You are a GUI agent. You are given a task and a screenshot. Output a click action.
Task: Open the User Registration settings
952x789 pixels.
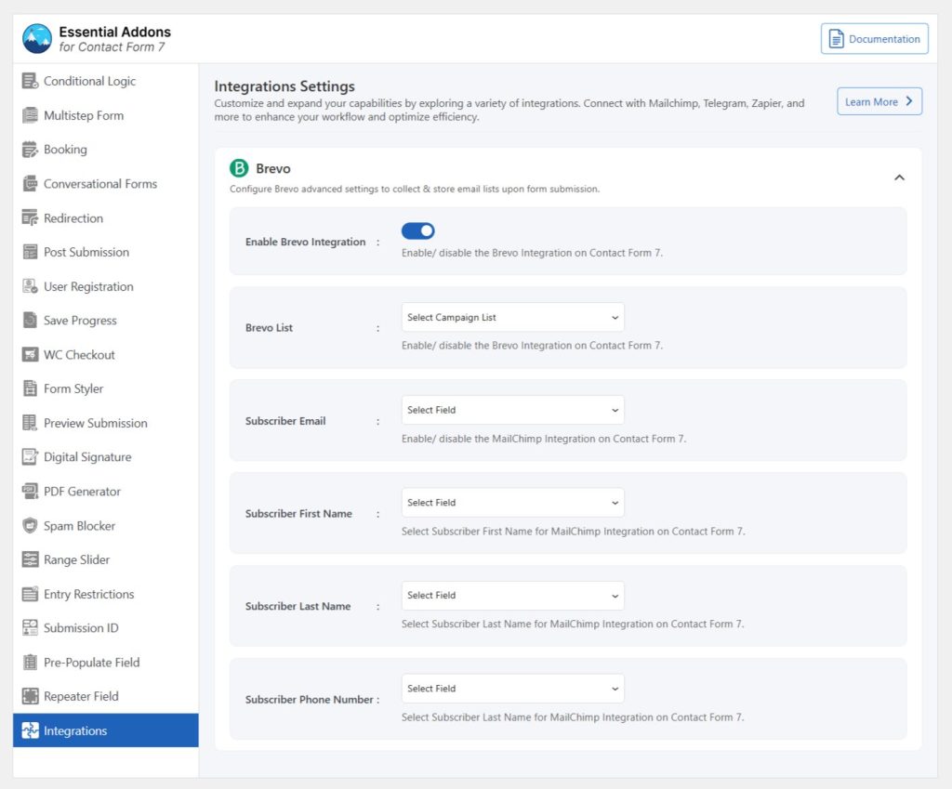(106, 286)
